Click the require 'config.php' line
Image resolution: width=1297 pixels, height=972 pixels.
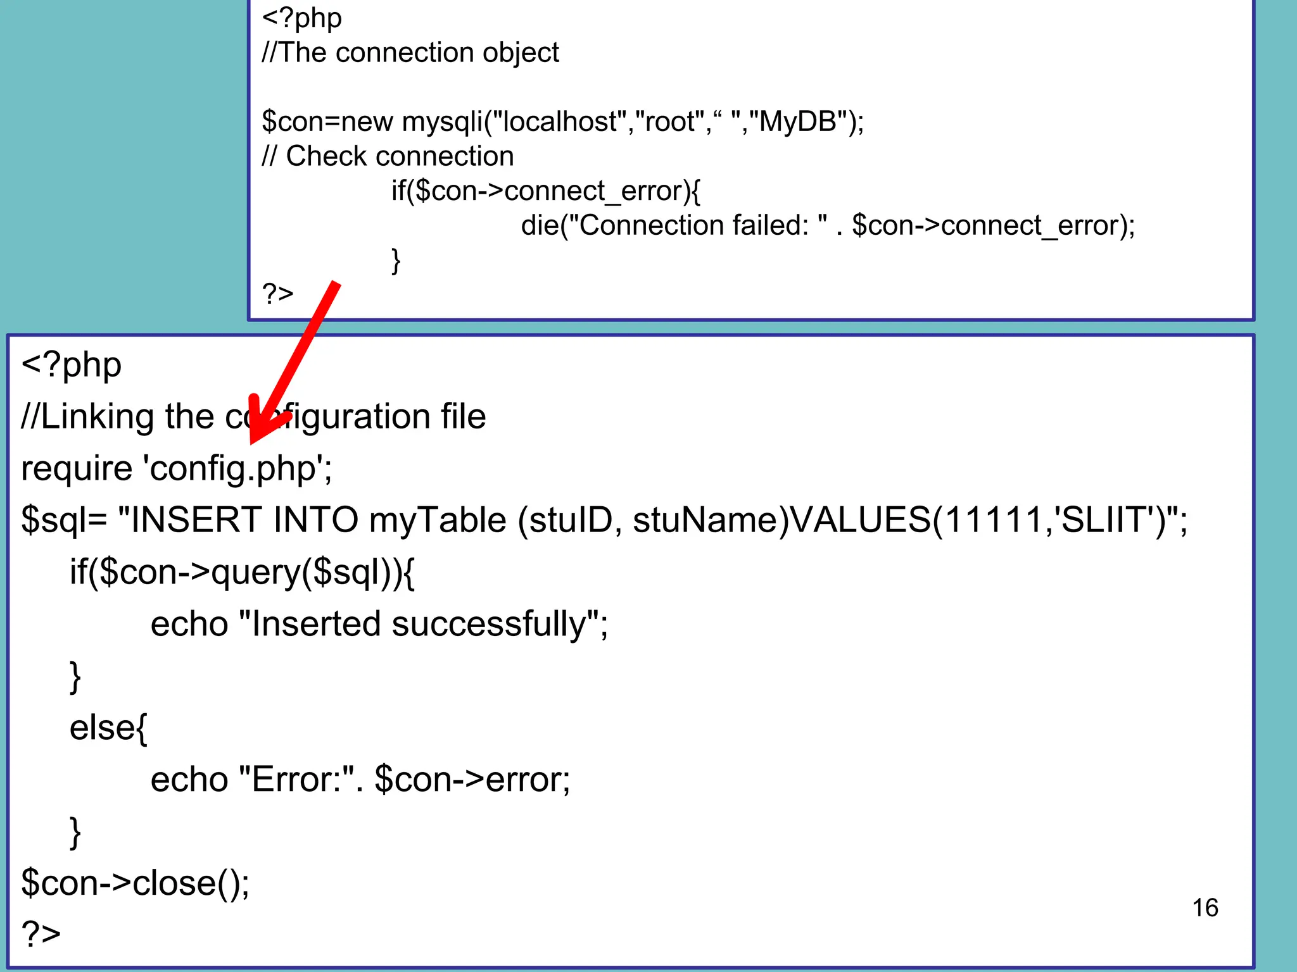point(176,469)
